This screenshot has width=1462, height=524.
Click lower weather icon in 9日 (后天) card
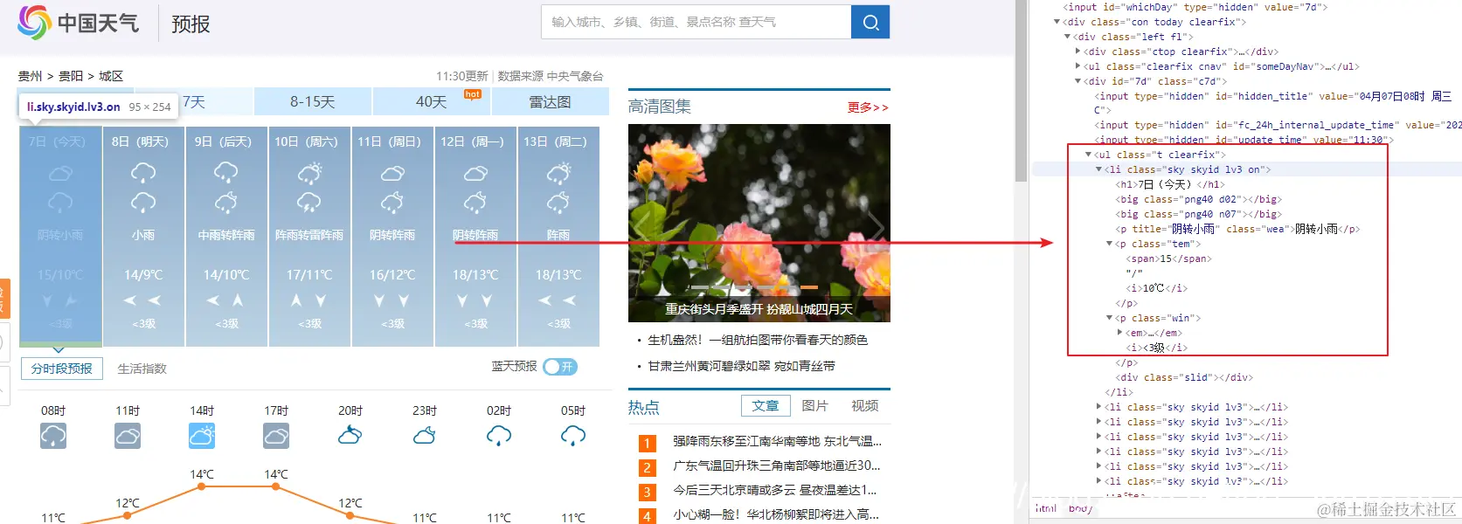(x=226, y=203)
